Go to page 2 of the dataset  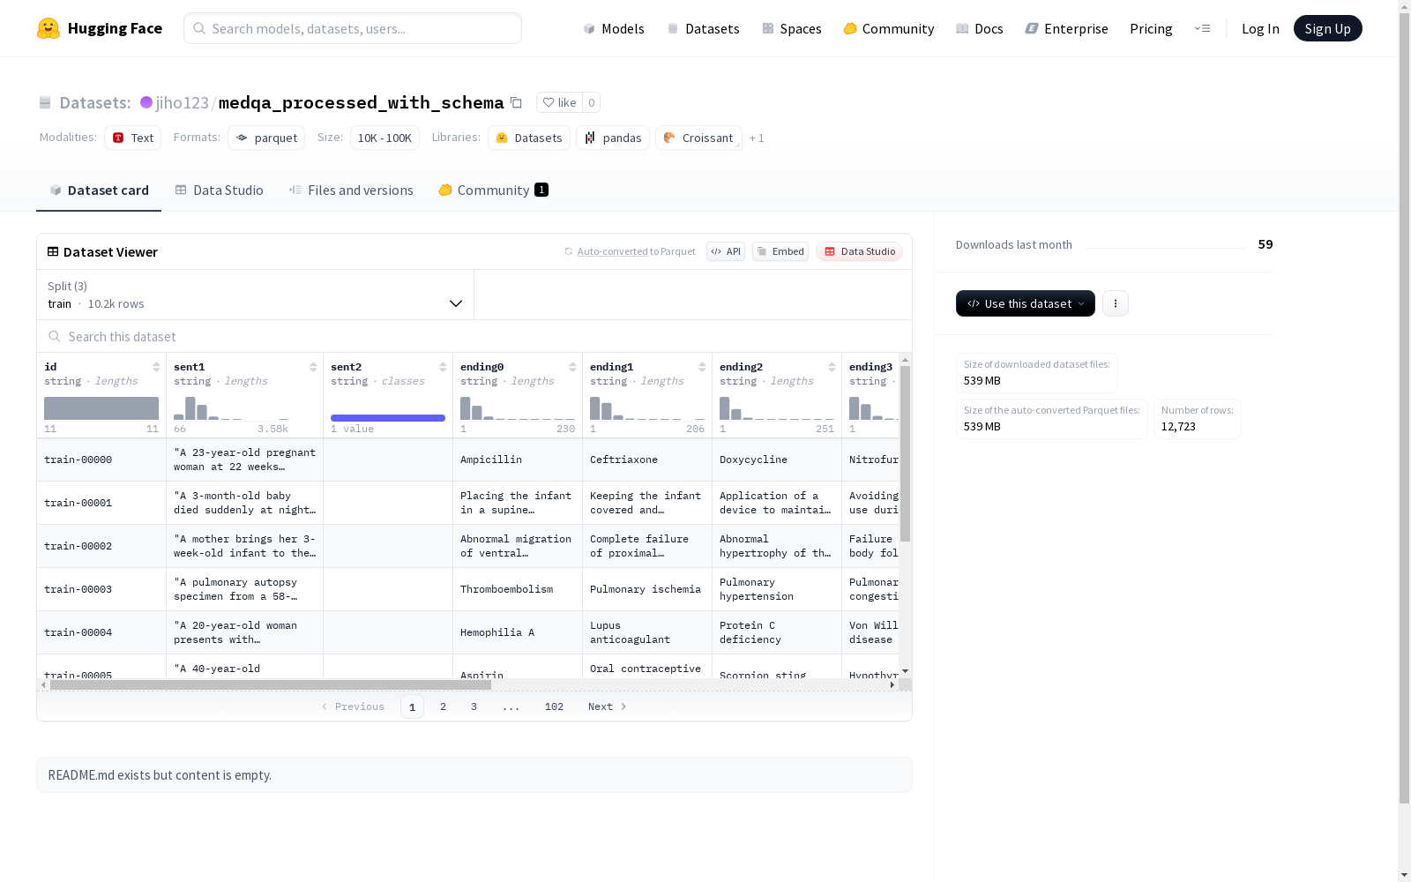pos(443,706)
